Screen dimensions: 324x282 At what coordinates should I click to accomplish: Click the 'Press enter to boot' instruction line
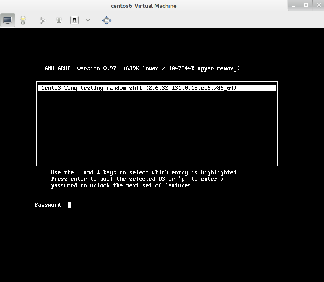(137, 179)
